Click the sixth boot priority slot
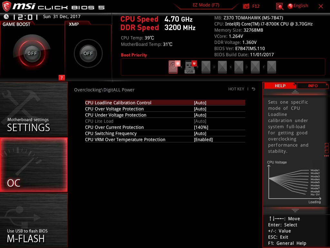The width and height of the screenshot is (330, 248). click(x=255, y=67)
